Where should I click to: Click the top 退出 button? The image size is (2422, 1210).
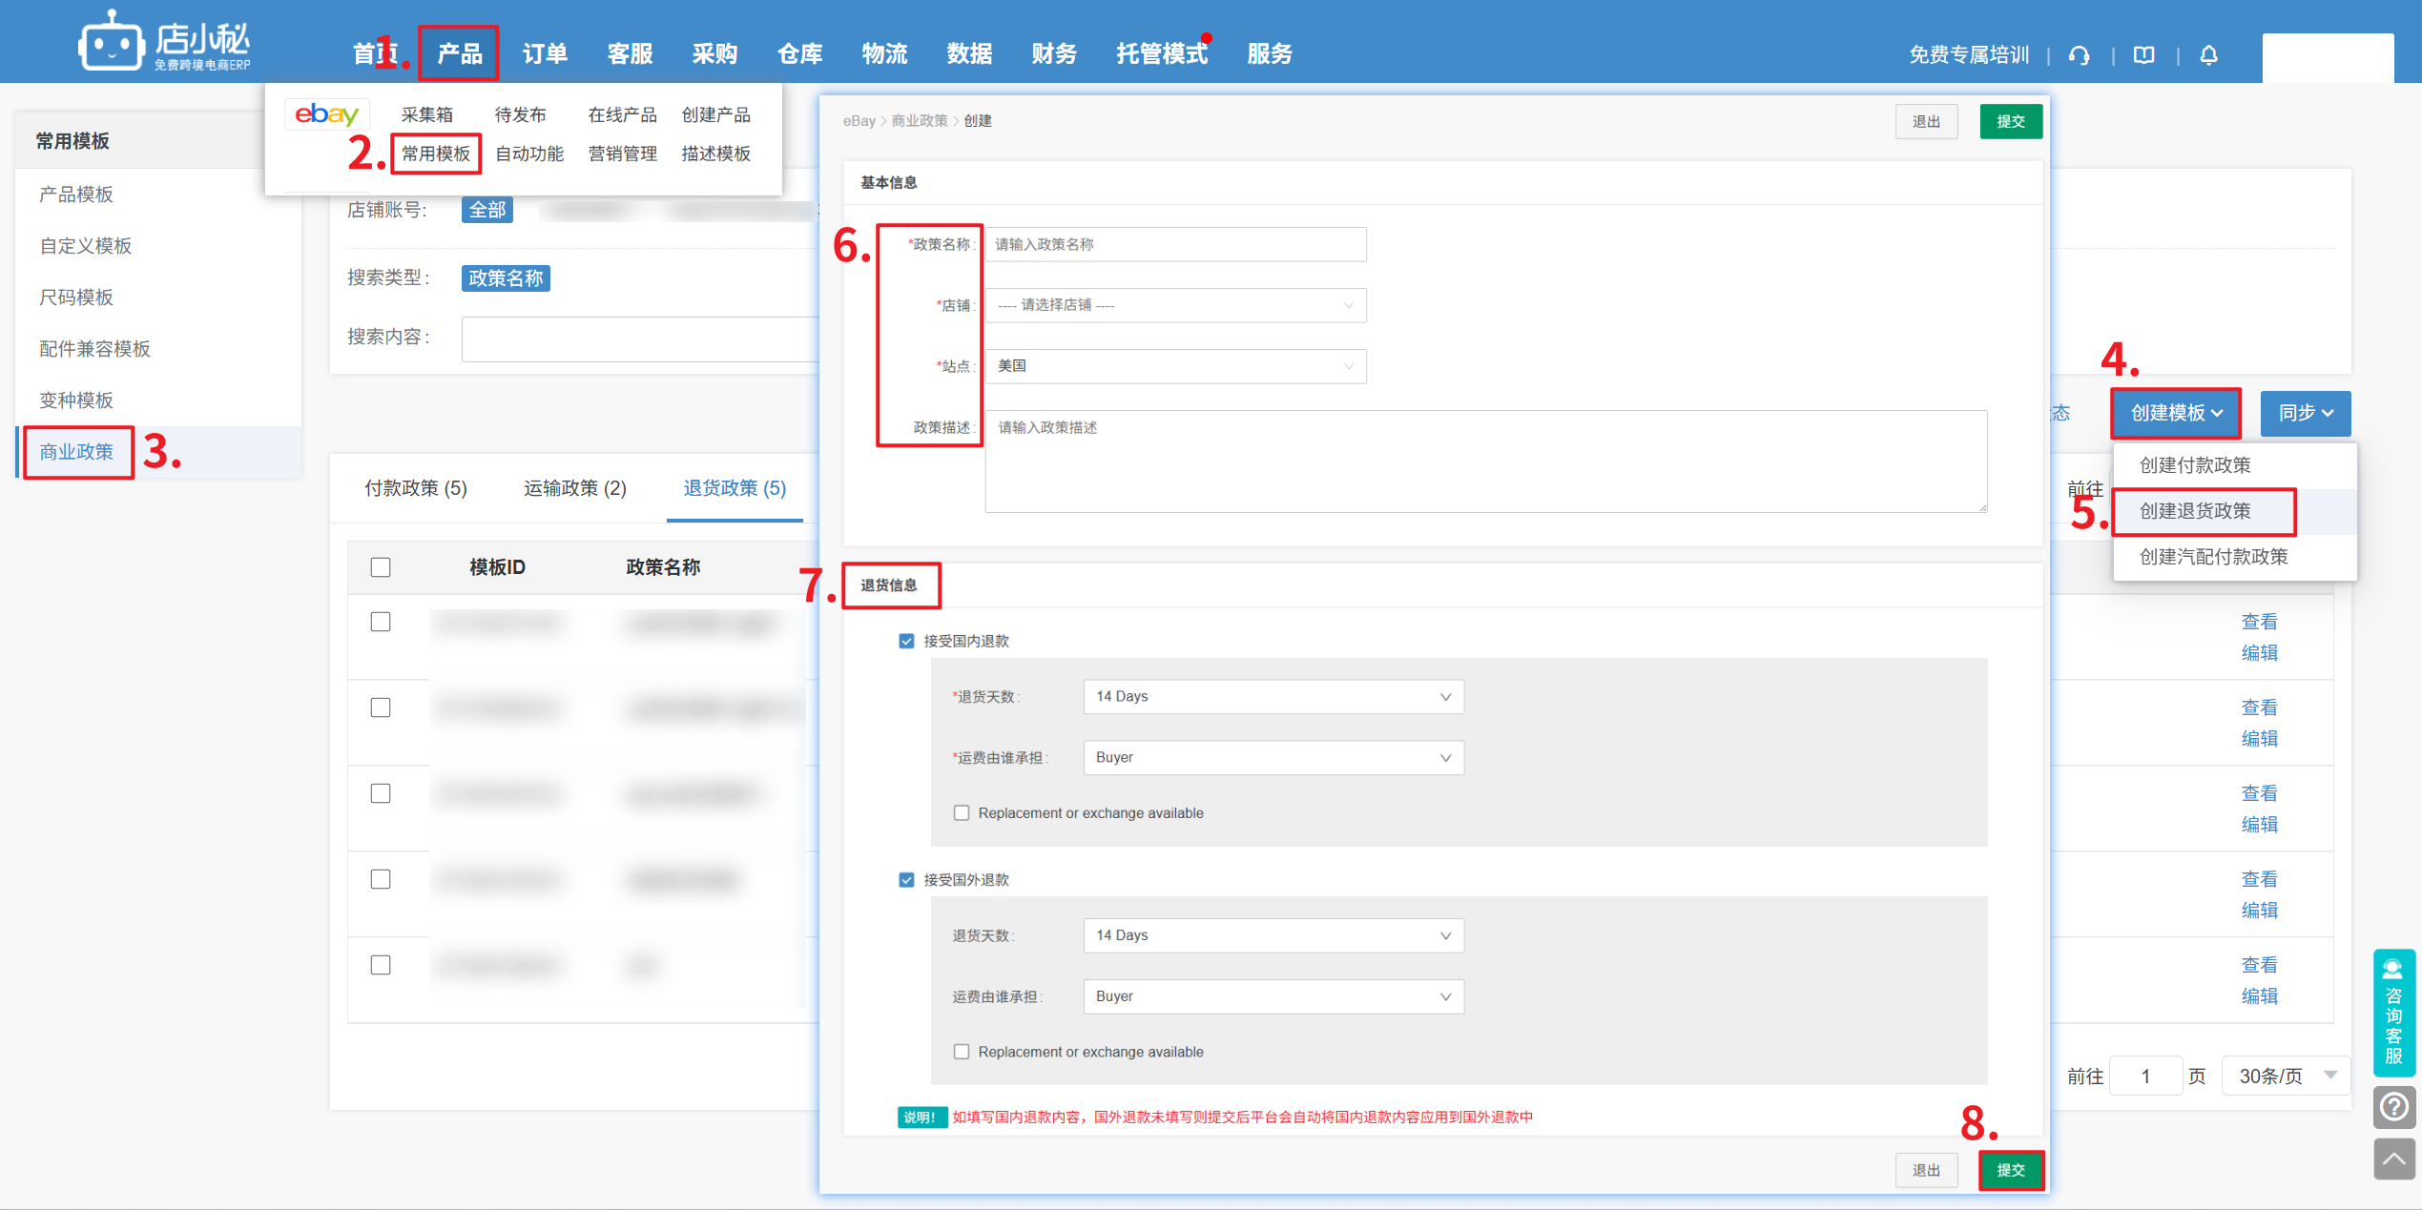pyautogui.click(x=1926, y=121)
